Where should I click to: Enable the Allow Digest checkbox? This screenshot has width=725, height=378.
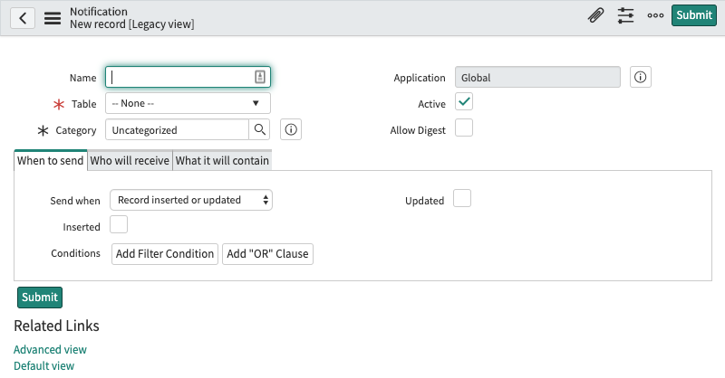464,128
